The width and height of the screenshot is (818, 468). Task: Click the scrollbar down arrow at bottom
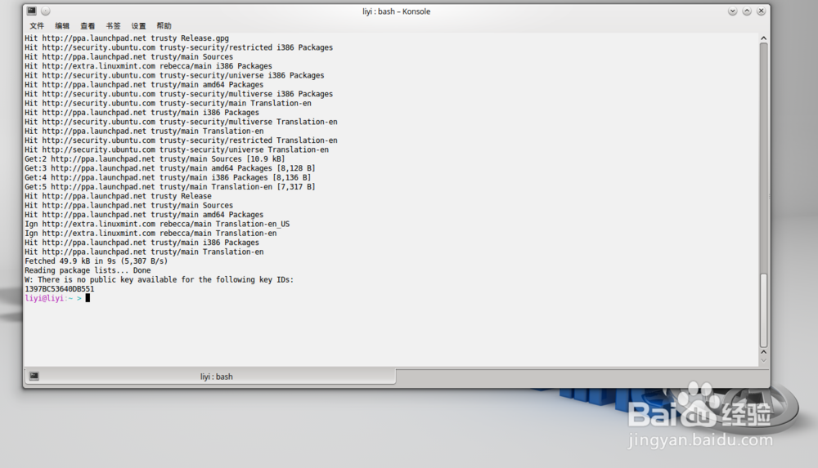(x=763, y=360)
